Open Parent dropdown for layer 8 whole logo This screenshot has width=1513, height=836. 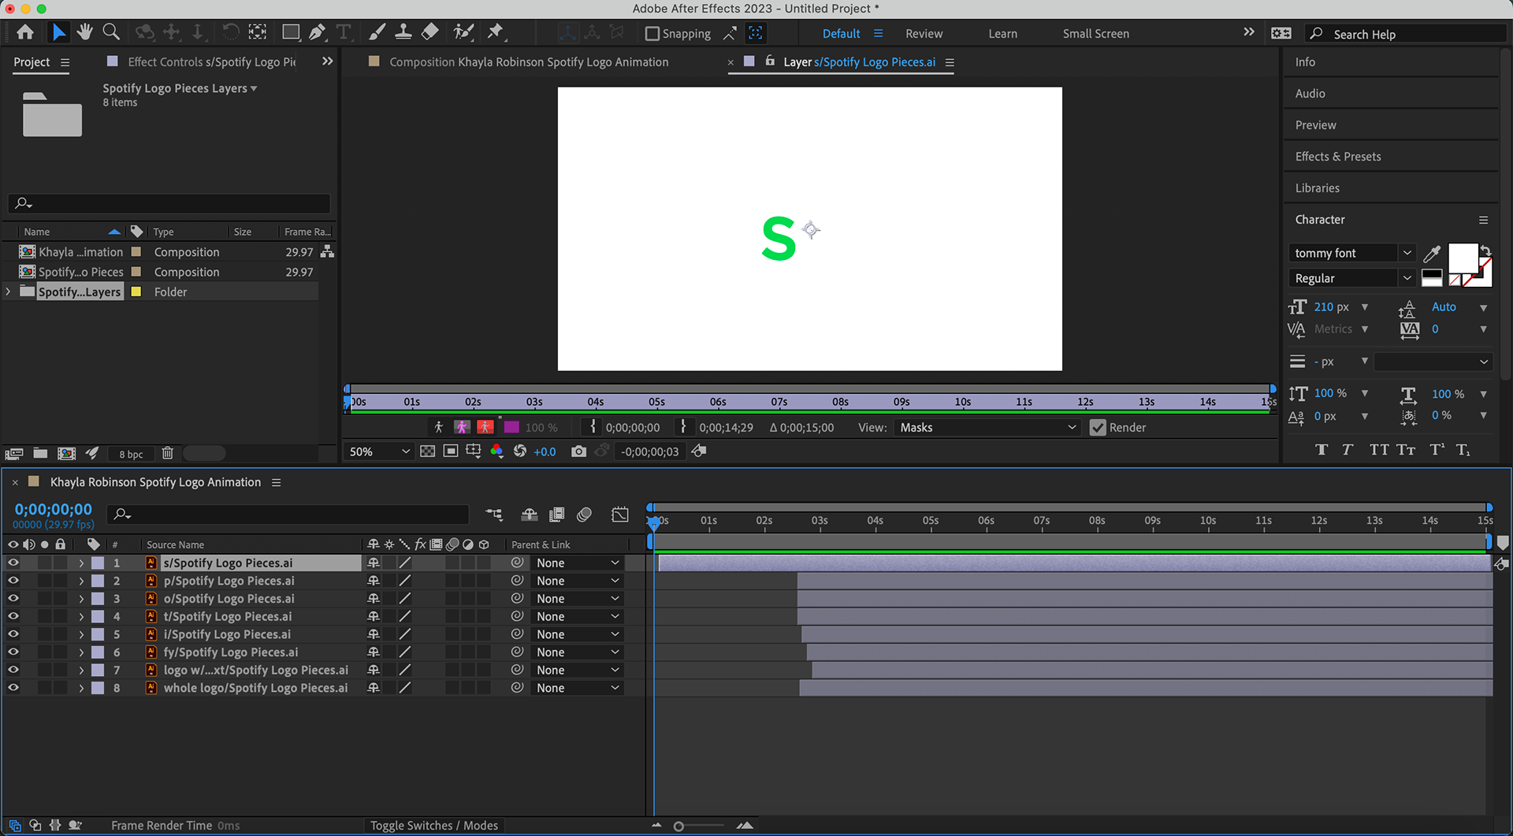pyautogui.click(x=578, y=688)
